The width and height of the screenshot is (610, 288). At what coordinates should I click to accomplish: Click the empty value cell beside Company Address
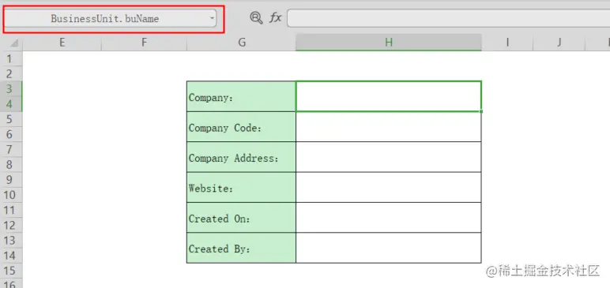pyautogui.click(x=389, y=157)
